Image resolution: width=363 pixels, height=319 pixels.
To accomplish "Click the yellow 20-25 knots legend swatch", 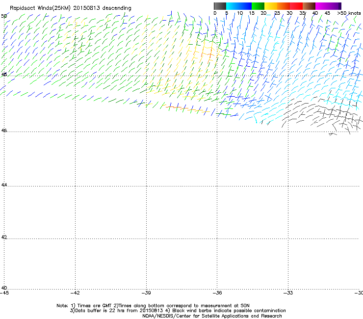I will 271,6.
